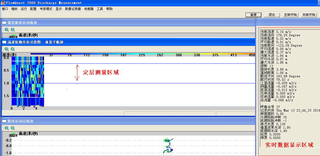This screenshot has height=156, width=320.
Task: Zoom out on the 船体运动总轨迹 panel
Action: [x=13, y=128]
